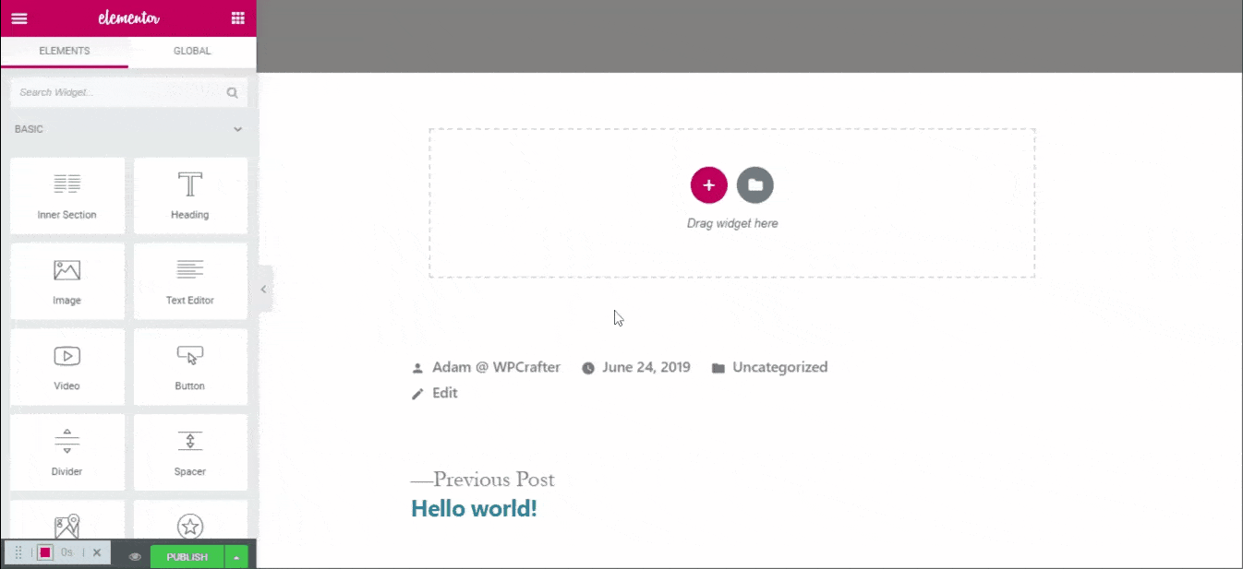Click the June 24, 2019 date link
Image resolution: width=1243 pixels, height=569 pixels.
pyautogui.click(x=646, y=367)
